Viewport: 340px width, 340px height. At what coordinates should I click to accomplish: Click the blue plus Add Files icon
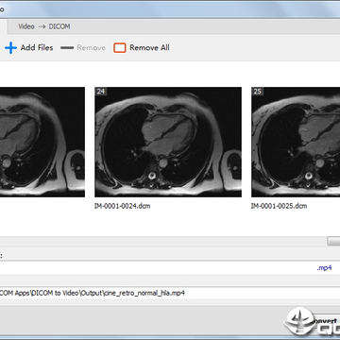(x=10, y=48)
